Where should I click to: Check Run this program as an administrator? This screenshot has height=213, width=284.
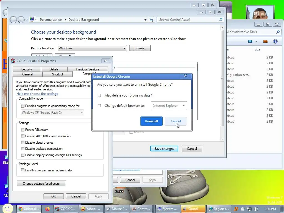23,170
